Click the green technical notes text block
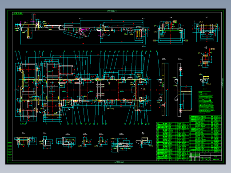 tap(206, 102)
